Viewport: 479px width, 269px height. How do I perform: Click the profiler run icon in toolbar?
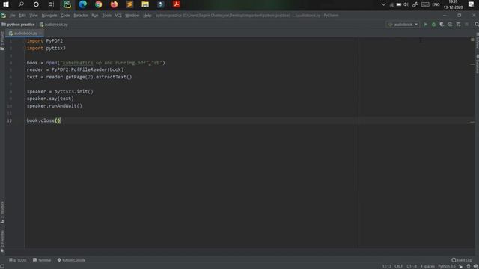tap(450, 25)
